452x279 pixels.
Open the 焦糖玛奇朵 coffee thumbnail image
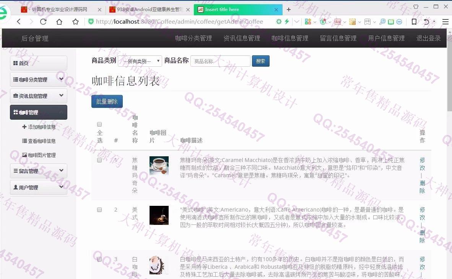coord(159,165)
